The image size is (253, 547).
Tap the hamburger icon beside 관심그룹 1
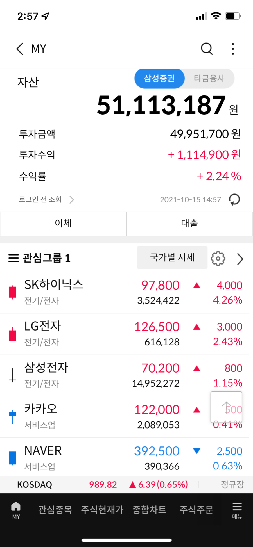[13, 258]
